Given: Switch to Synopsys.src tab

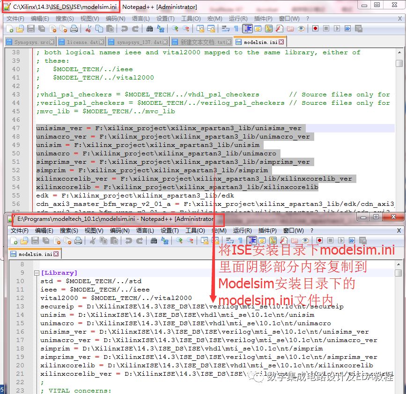Looking at the screenshot, I should coord(30,42).
